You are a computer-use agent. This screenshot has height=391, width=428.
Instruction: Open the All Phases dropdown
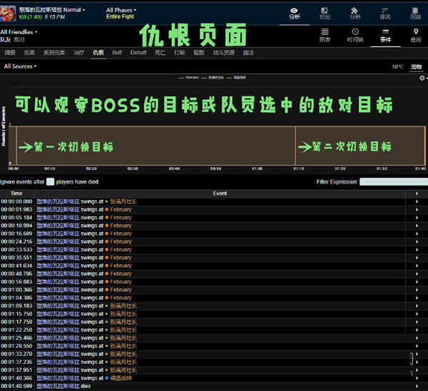(x=121, y=10)
